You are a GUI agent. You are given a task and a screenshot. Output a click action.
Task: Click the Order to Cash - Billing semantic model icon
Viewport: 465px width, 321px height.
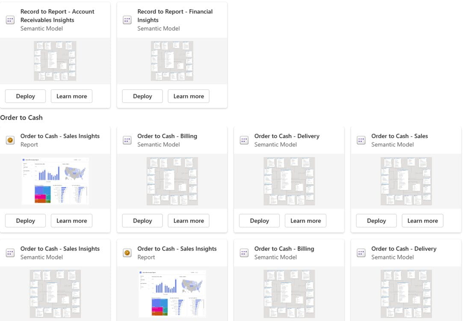(x=127, y=140)
